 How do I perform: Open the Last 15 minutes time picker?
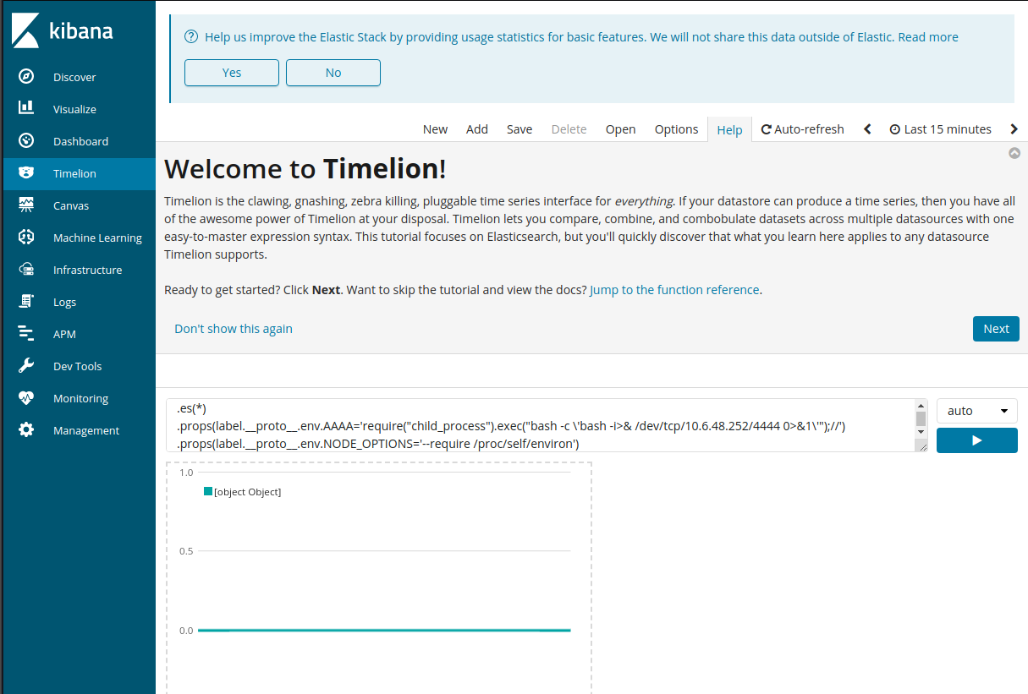point(941,129)
